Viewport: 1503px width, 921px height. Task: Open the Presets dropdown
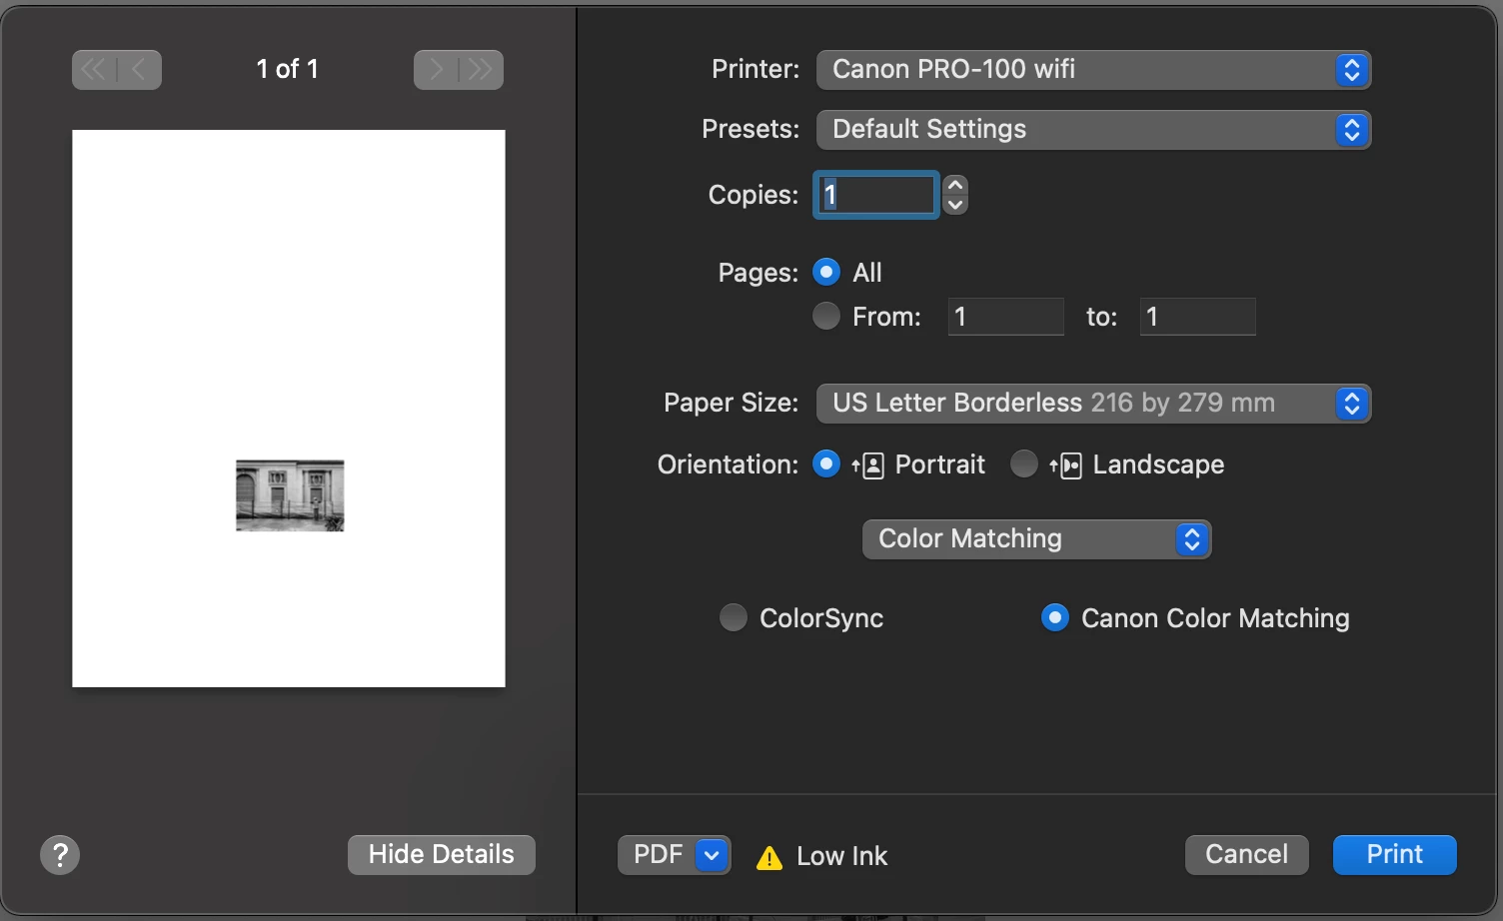(x=1094, y=130)
